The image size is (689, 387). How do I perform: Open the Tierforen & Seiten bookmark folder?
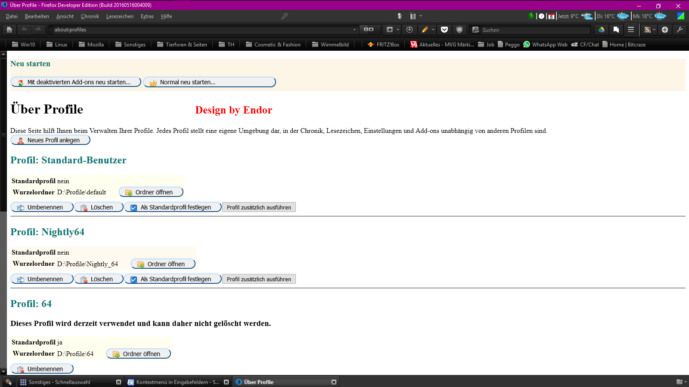[182, 44]
